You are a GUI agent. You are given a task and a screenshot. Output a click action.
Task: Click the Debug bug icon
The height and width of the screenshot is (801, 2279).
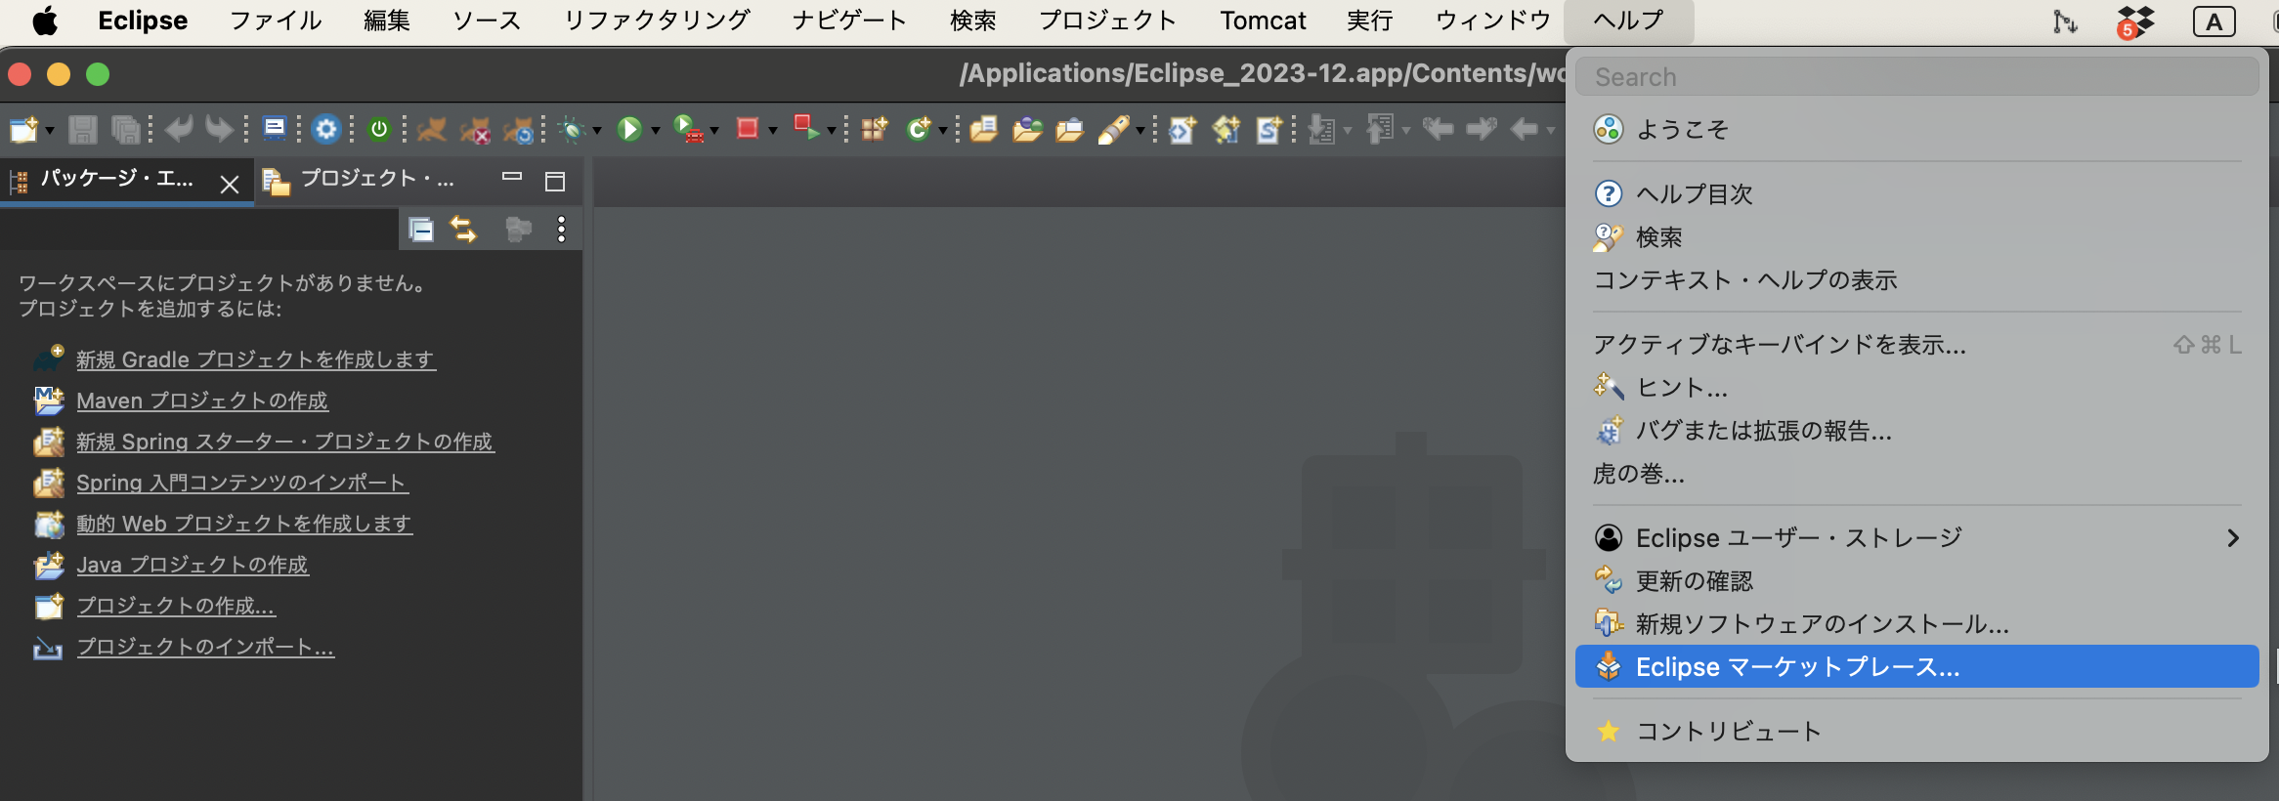pyautogui.click(x=572, y=129)
